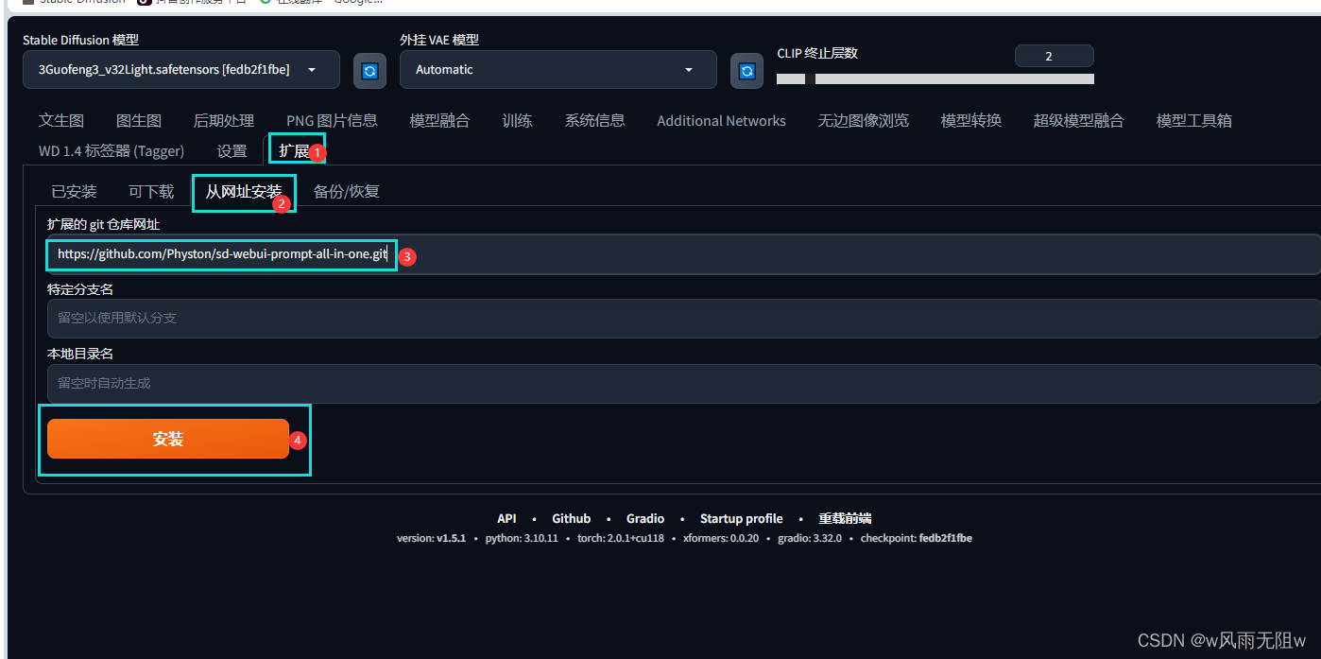Open the API footer link
Viewport: 1321px width, 659px height.
click(x=506, y=518)
